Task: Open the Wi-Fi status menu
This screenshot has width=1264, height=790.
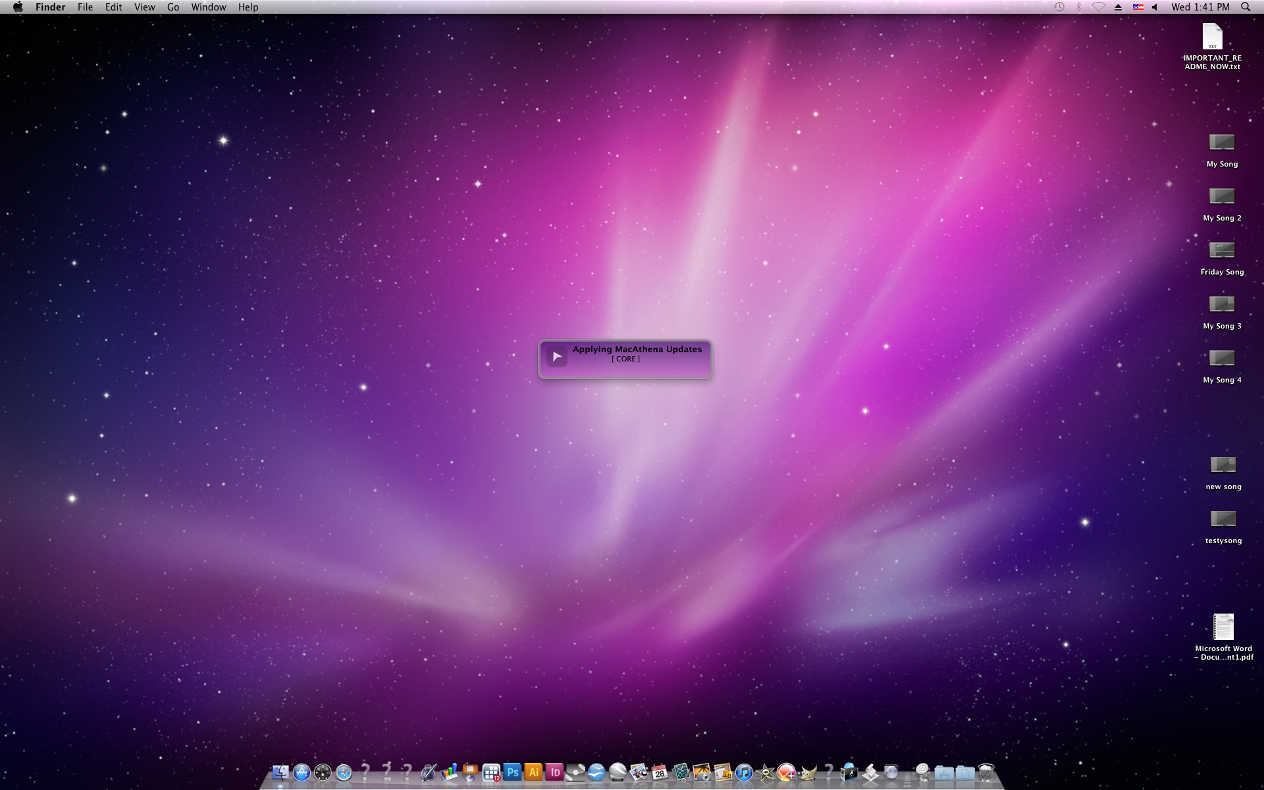Action: [x=1098, y=7]
